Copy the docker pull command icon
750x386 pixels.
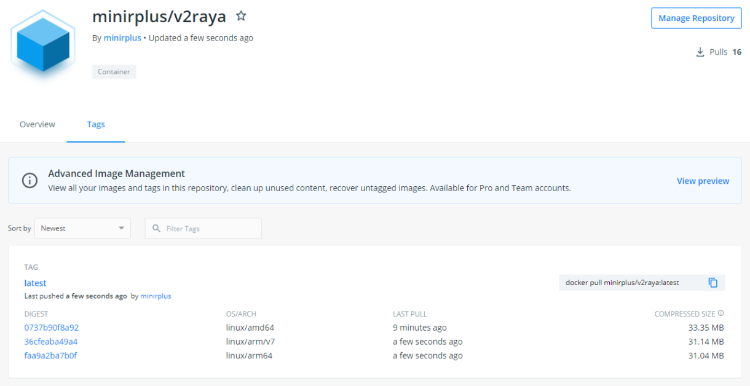click(713, 283)
